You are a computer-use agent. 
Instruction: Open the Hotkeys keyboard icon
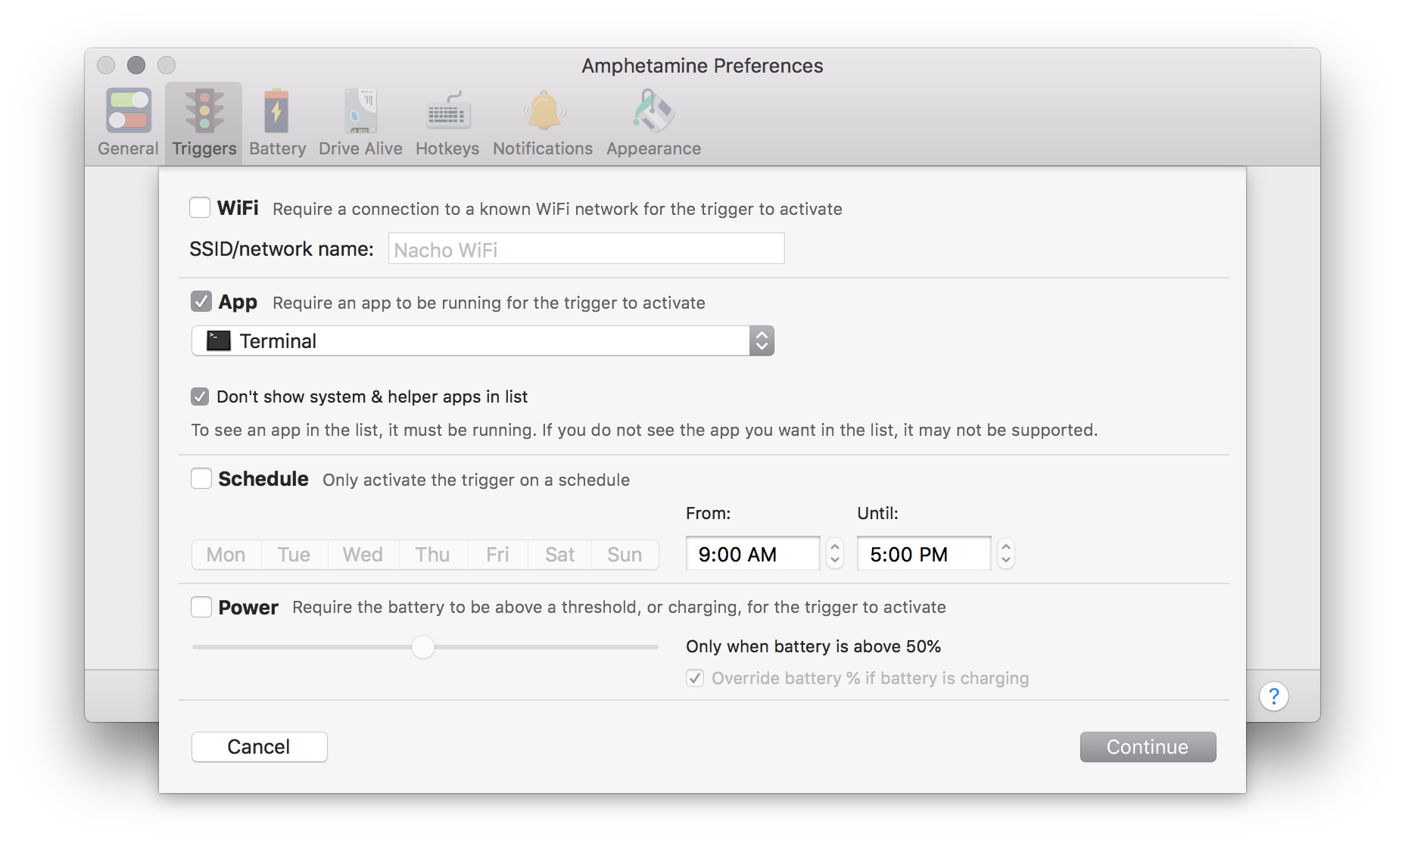point(447,110)
